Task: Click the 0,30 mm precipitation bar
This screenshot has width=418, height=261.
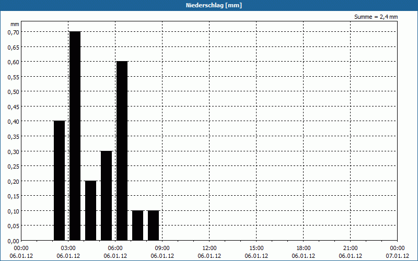Action: pos(107,196)
